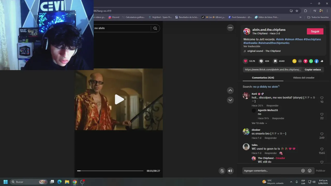The width and height of the screenshot is (331, 186).
Task: Show hidden tray icons chevron
Action: point(291,182)
